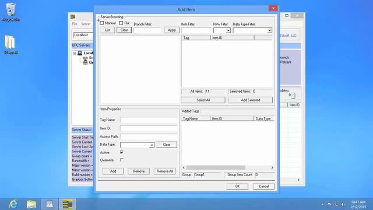The image size is (373, 210).
Task: Open the Data Type dropdown in Item Properties
Action: pyautogui.click(x=152, y=145)
